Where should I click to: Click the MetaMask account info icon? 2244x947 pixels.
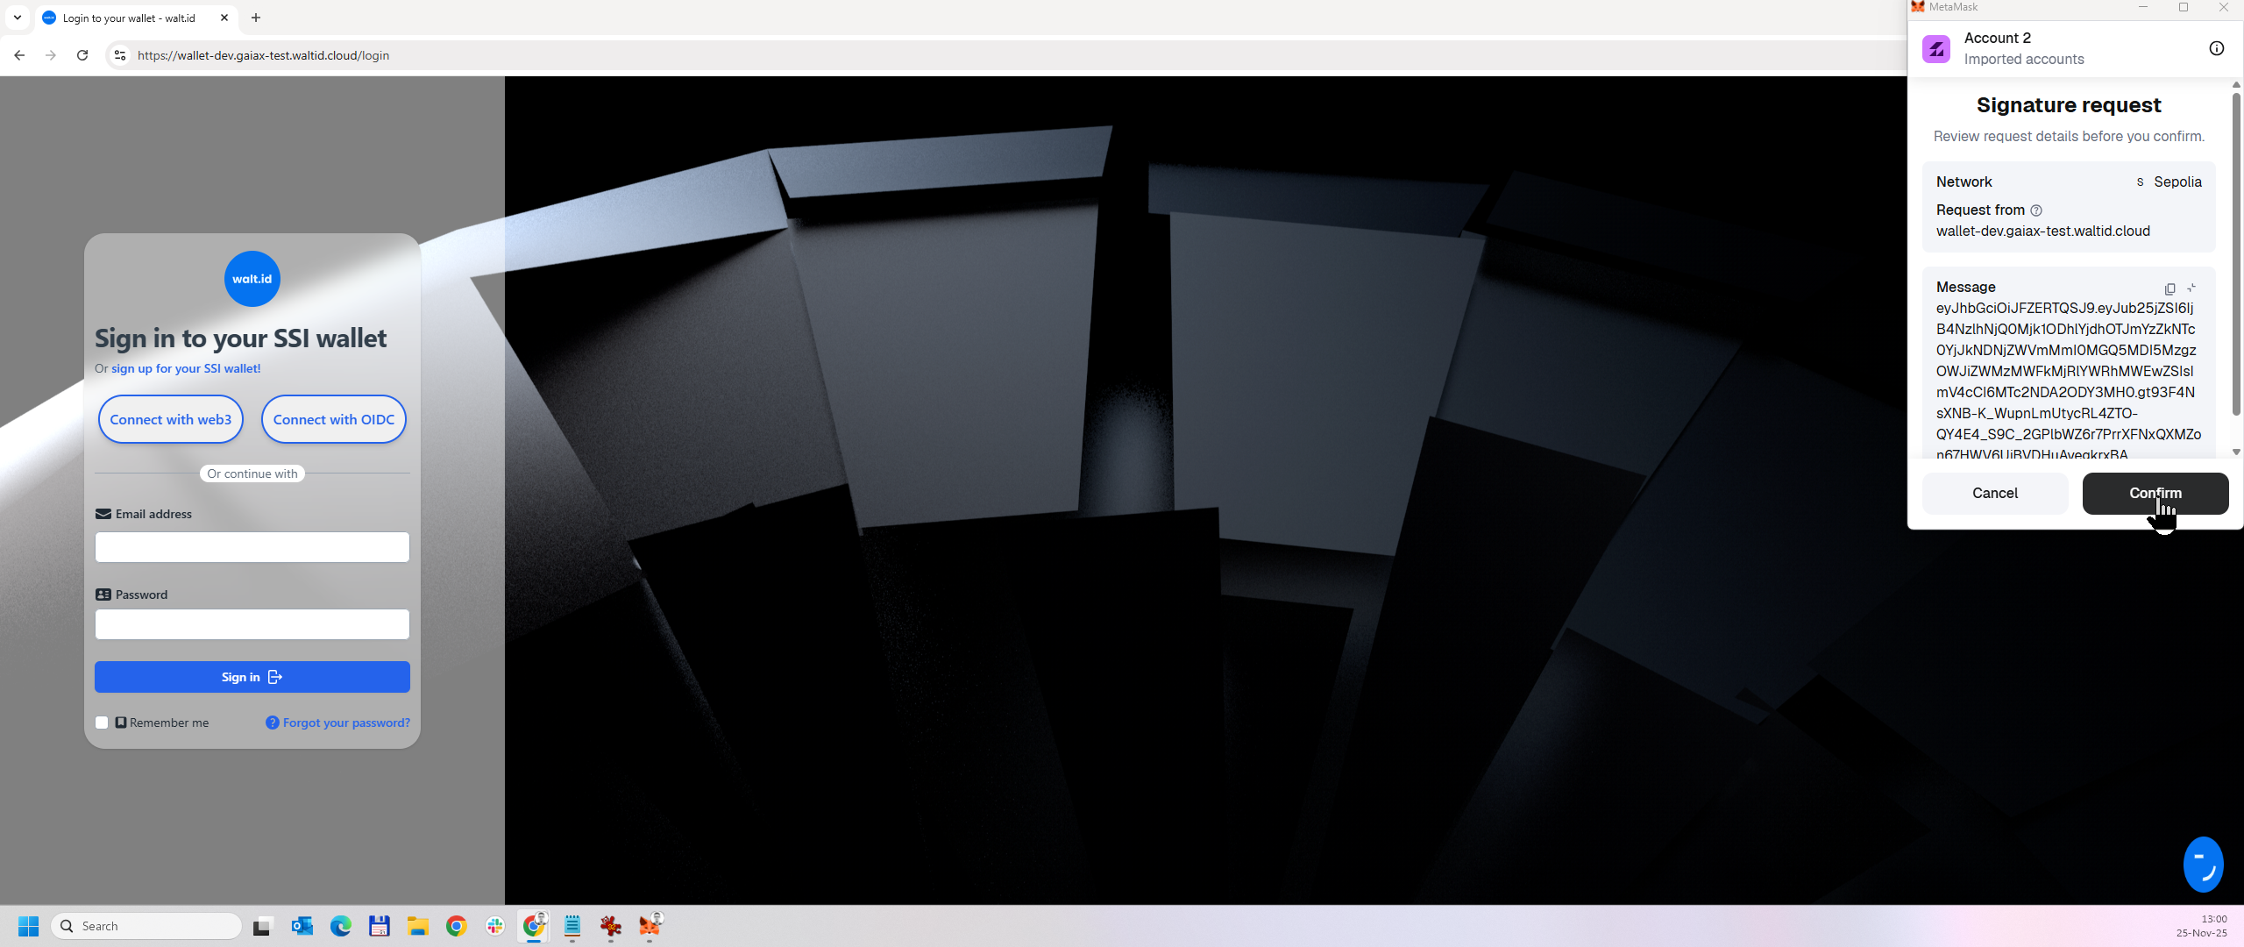[2216, 48]
